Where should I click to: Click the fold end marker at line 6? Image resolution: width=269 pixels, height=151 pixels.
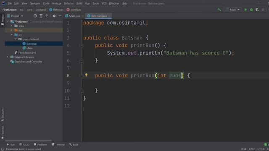click(x=81, y=60)
